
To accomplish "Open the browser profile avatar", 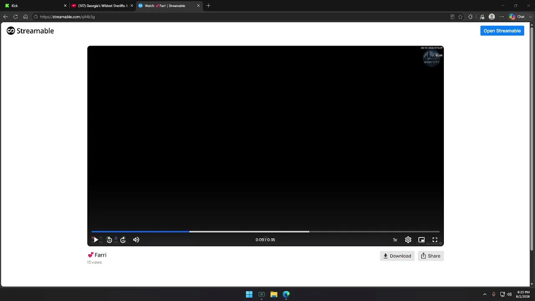I will click(492, 17).
